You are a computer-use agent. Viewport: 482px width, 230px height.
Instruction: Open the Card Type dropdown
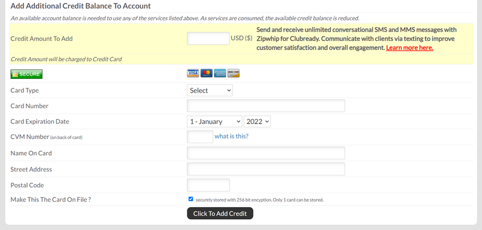pos(210,90)
